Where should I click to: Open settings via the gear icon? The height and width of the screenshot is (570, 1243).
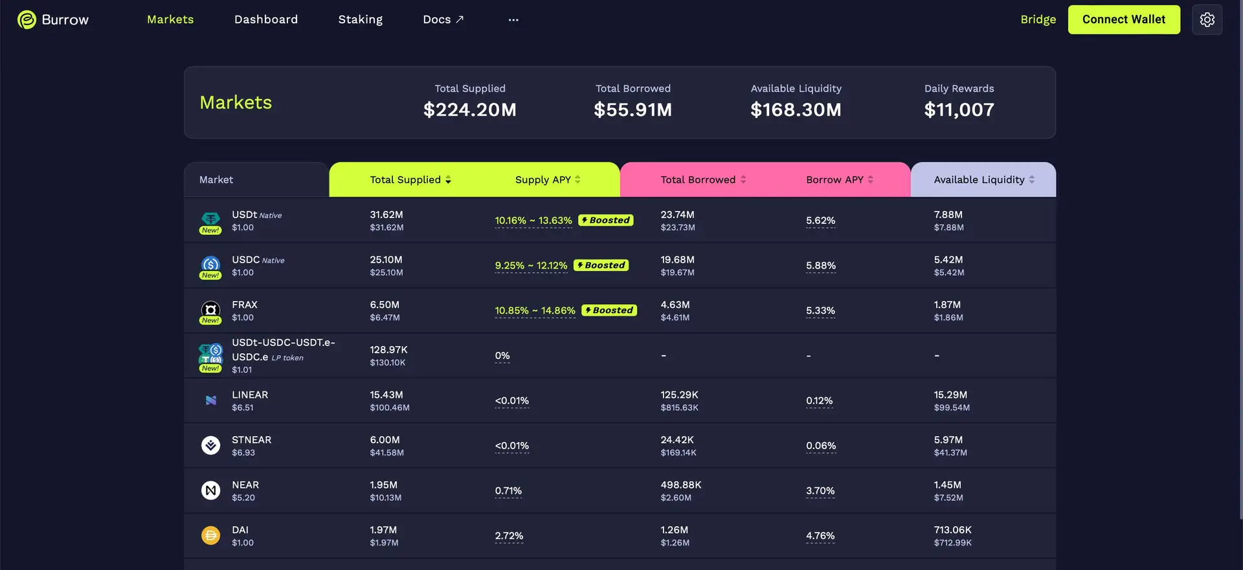point(1207,20)
